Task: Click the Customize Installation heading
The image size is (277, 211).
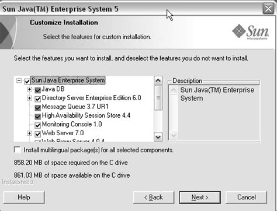Action: [x=64, y=22]
